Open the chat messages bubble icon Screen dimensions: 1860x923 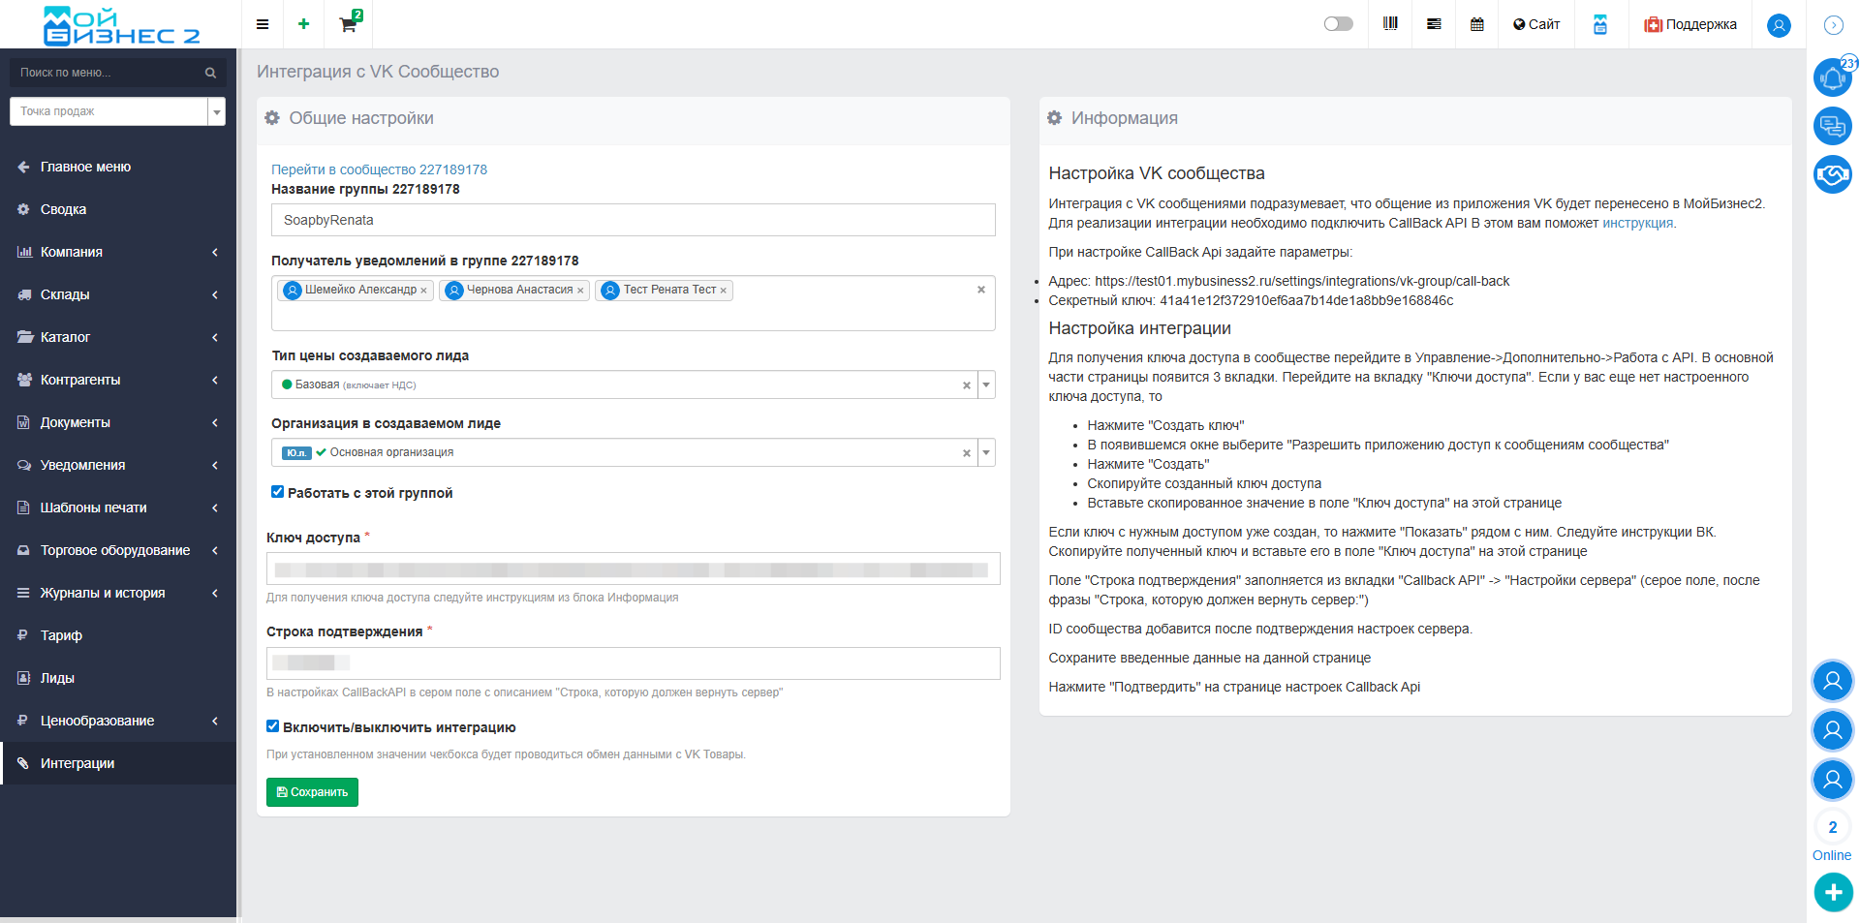click(x=1832, y=126)
